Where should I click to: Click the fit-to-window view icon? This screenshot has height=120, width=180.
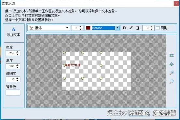[x=172, y=56]
